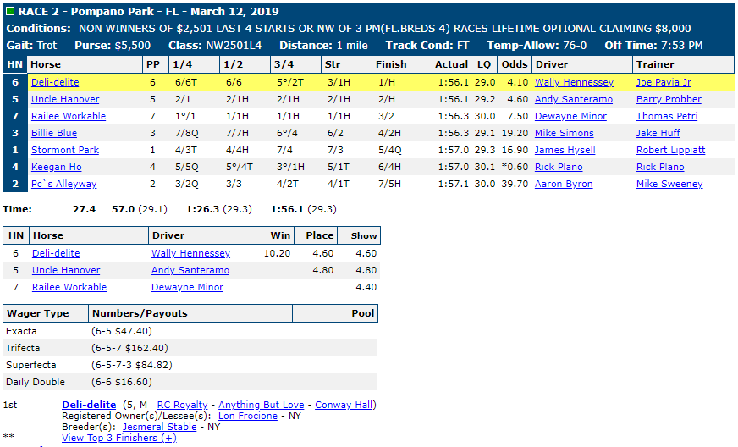This screenshot has width=738, height=447.
Task: Expand View Top 3 Finishers (+)
Action: [x=119, y=438]
